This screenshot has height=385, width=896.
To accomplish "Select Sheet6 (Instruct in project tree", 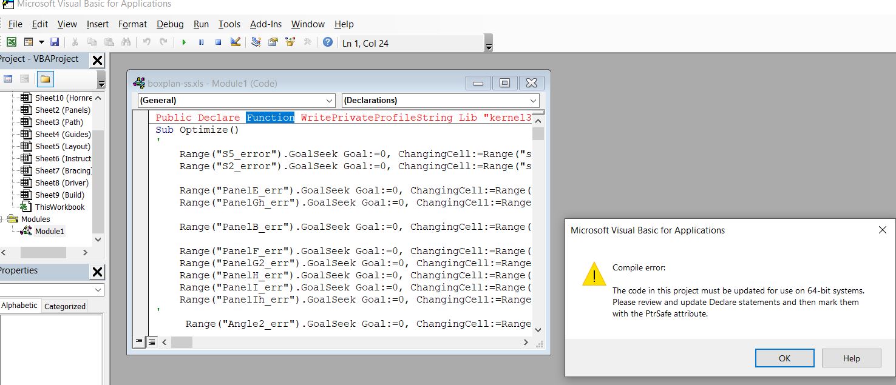I will pos(63,158).
